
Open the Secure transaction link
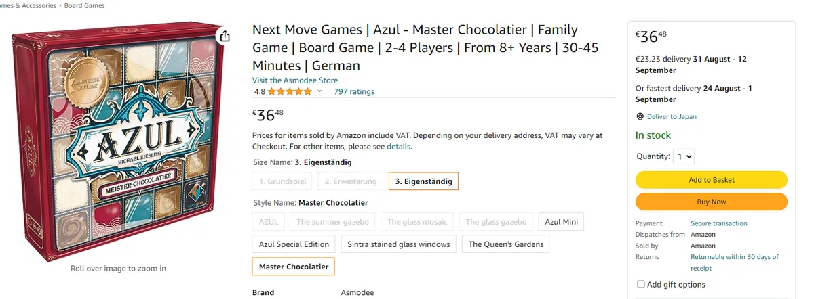719,223
